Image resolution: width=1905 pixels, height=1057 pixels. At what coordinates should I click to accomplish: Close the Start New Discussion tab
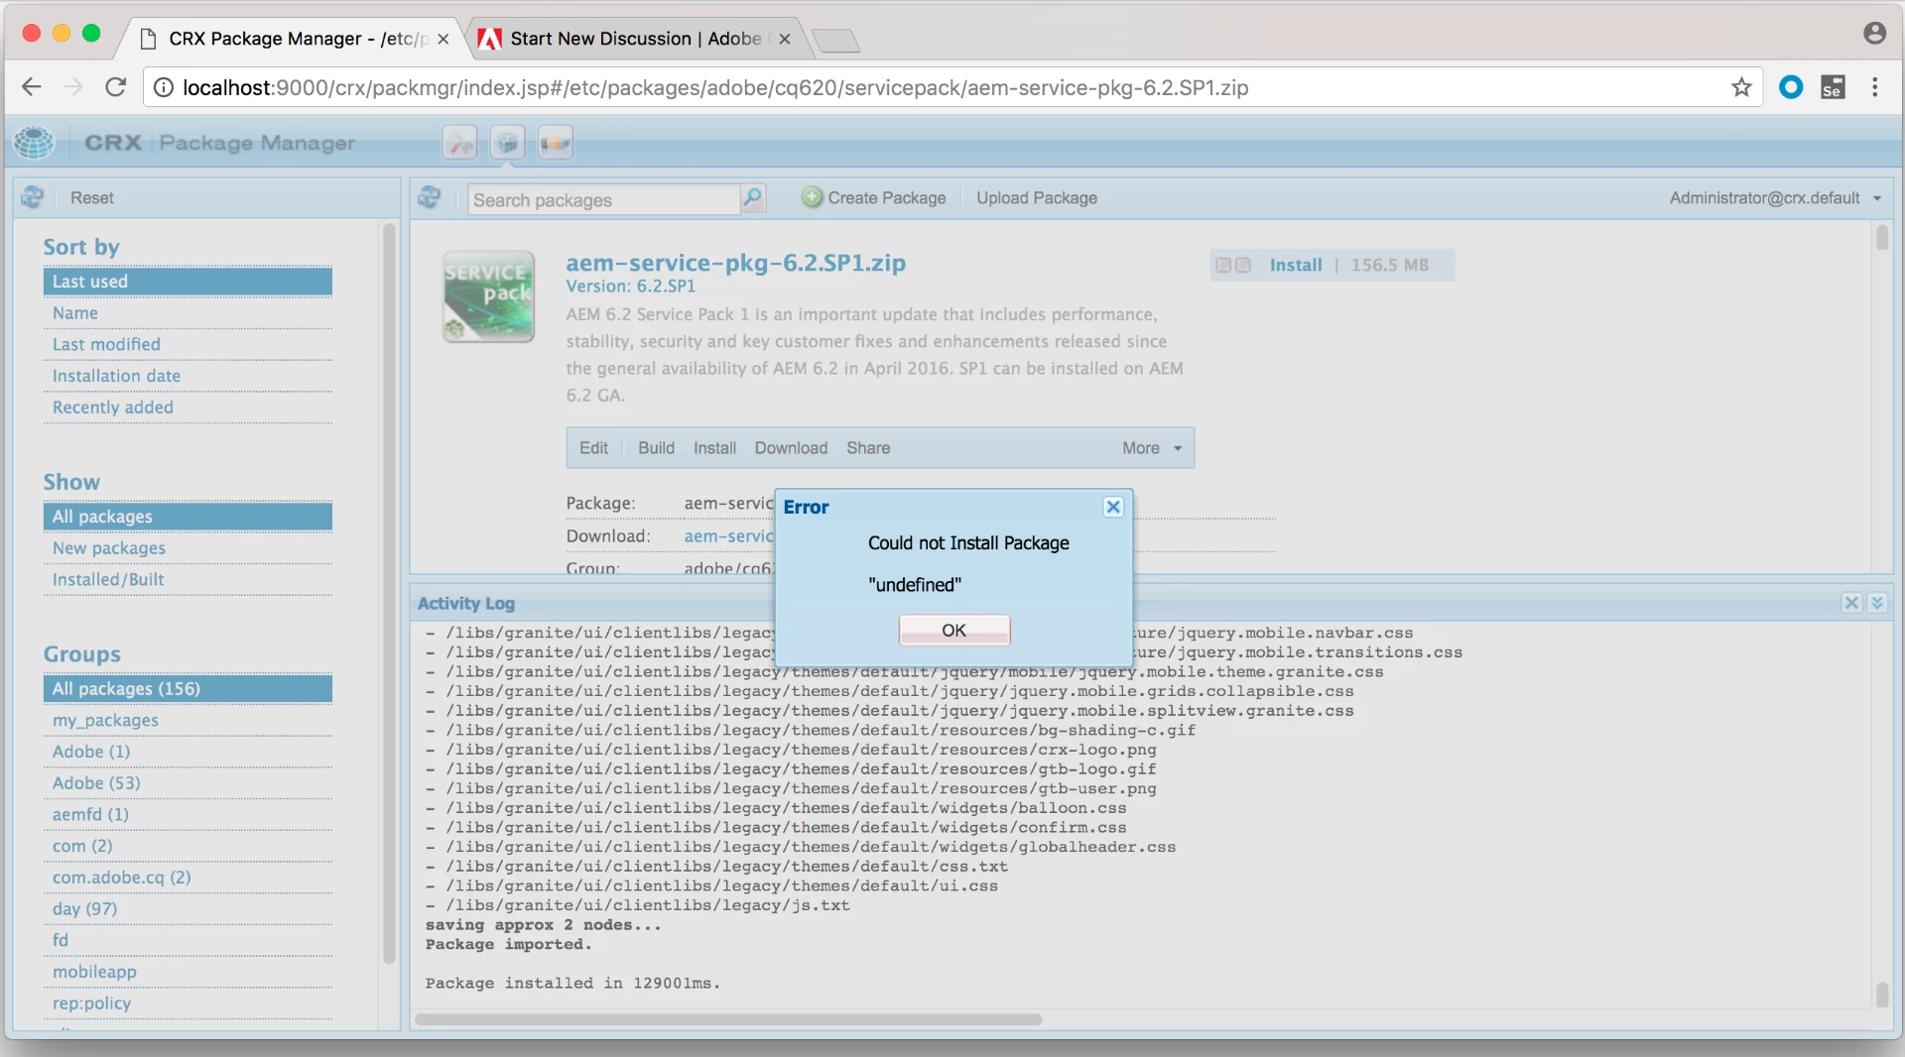pos(784,39)
